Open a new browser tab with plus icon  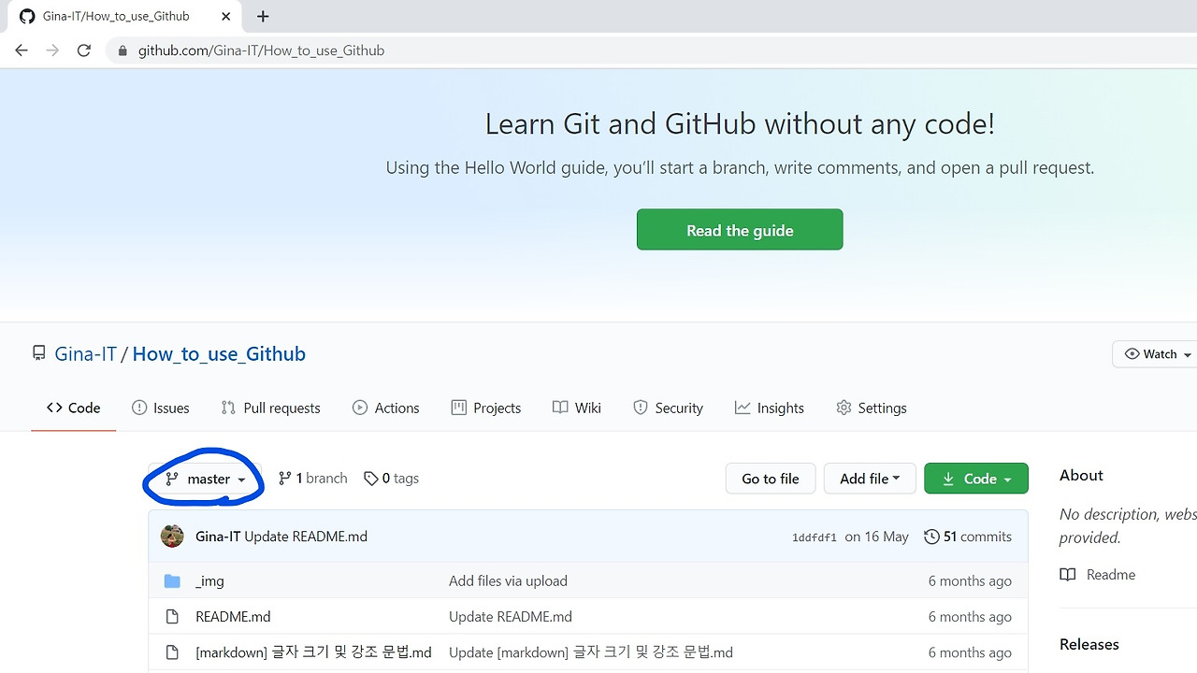(263, 16)
